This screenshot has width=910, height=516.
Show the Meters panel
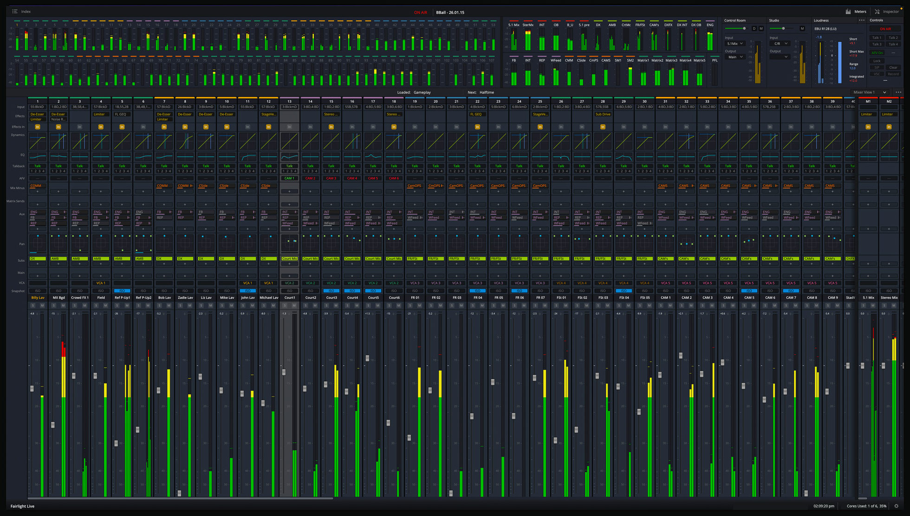coord(856,12)
